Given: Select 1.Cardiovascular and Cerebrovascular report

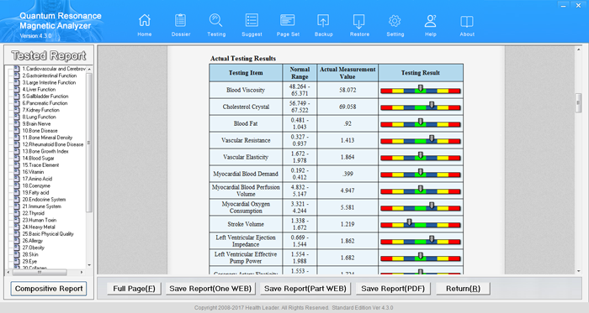Looking at the screenshot, I should (54, 69).
